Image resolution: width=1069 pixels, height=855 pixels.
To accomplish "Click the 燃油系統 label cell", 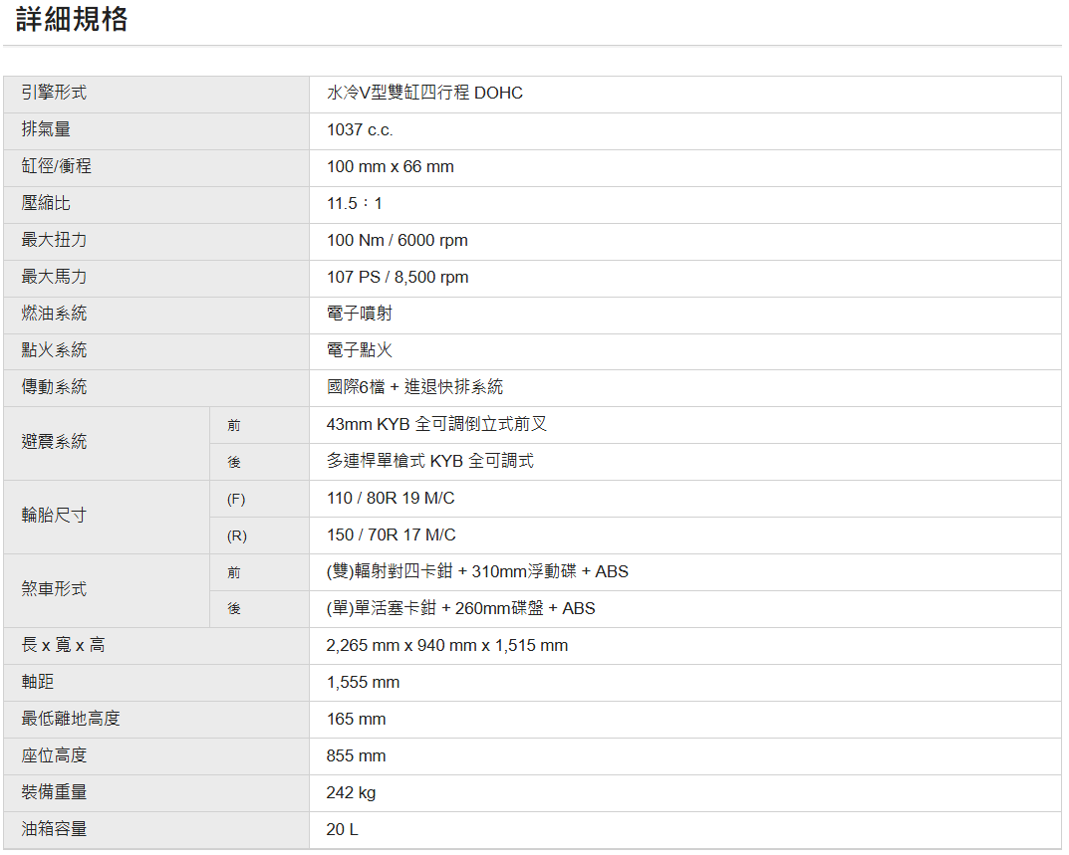I will 54,314.
